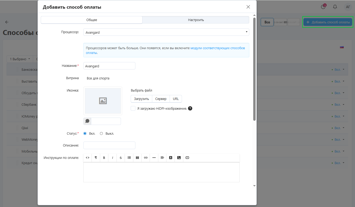This screenshot has height=207, width=355.
Task: Click the back arrow on payment methods page
Action: tap(7, 22)
